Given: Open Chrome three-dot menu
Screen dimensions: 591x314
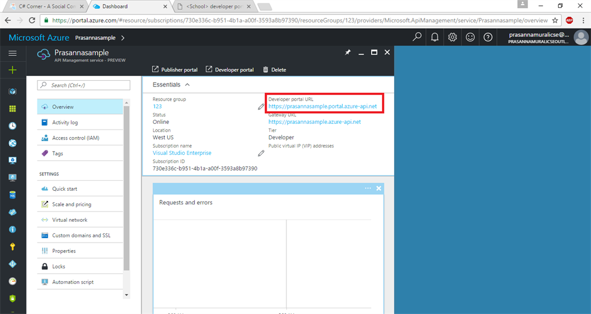Looking at the screenshot, I should point(583,20).
